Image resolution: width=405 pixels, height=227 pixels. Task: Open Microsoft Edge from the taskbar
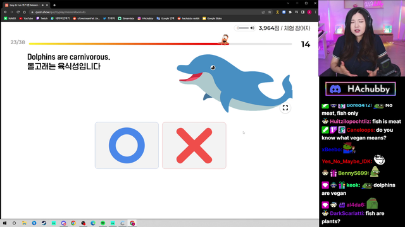click(x=93, y=223)
